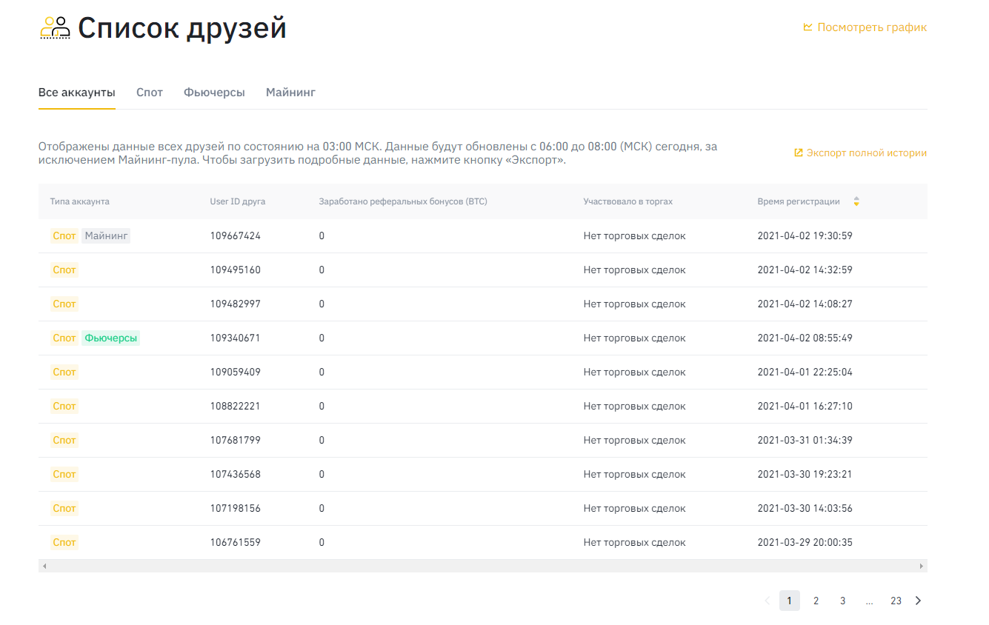Click the chart icon next to Посмотреть график
This screenshot has width=989, height=625.
[x=807, y=27]
